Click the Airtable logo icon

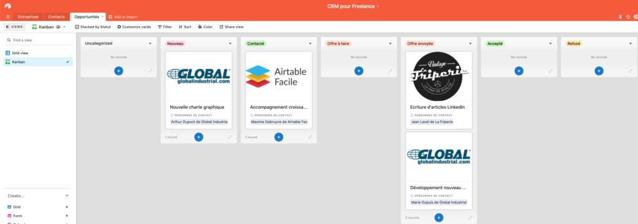coord(7,6)
